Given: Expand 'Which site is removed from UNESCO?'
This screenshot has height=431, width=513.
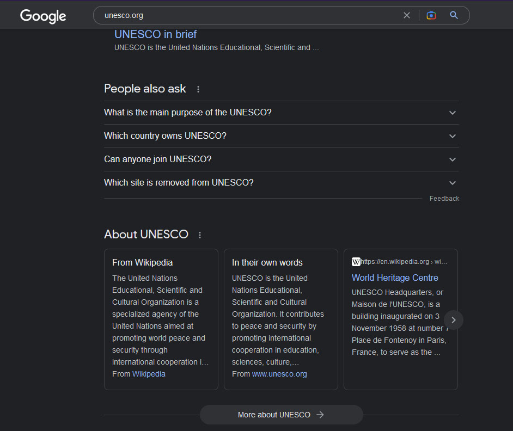Looking at the screenshot, I should (x=282, y=183).
